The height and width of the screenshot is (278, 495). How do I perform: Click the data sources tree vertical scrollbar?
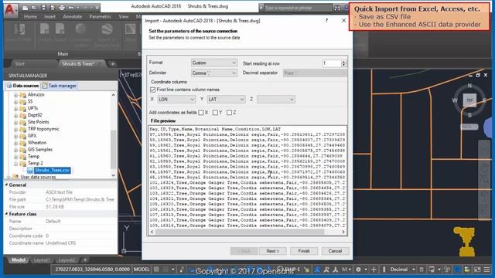click(x=114, y=149)
